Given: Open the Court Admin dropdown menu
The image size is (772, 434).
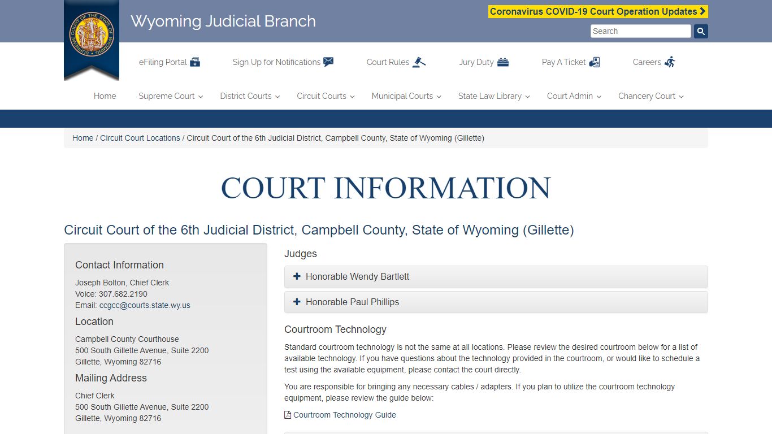Looking at the screenshot, I should pos(574,96).
